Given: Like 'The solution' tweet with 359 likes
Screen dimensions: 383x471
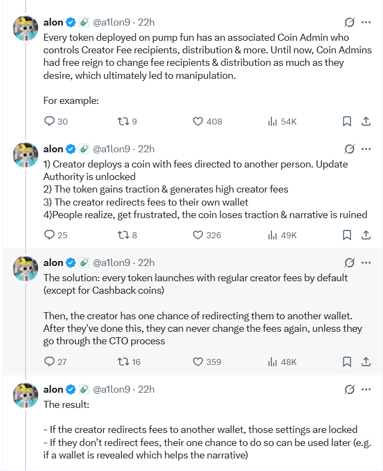Looking at the screenshot, I should pyautogui.click(x=199, y=362).
